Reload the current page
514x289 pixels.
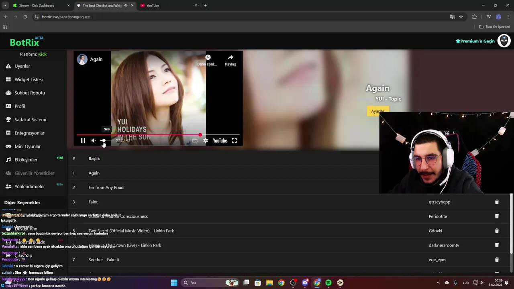point(25,17)
